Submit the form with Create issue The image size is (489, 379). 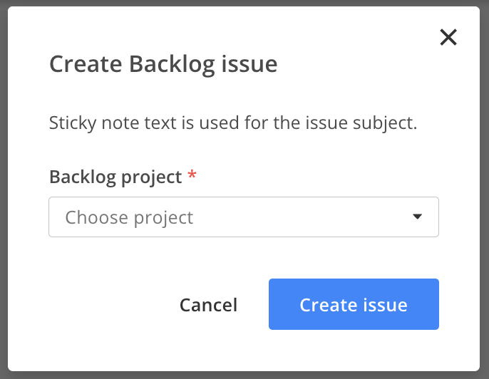(354, 304)
